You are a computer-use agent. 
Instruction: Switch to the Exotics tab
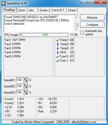click(x=44, y=10)
